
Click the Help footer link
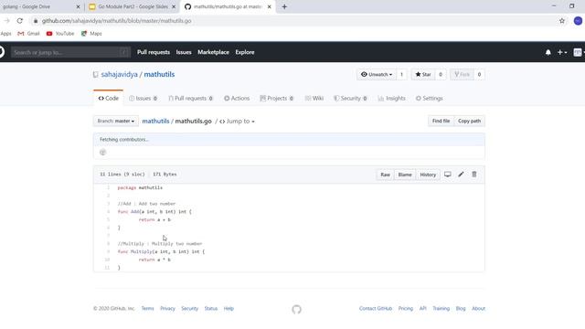click(229, 309)
